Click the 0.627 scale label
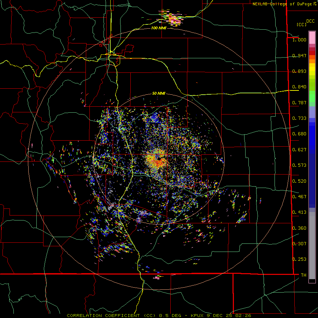The image size is (318, 318). click(x=299, y=150)
